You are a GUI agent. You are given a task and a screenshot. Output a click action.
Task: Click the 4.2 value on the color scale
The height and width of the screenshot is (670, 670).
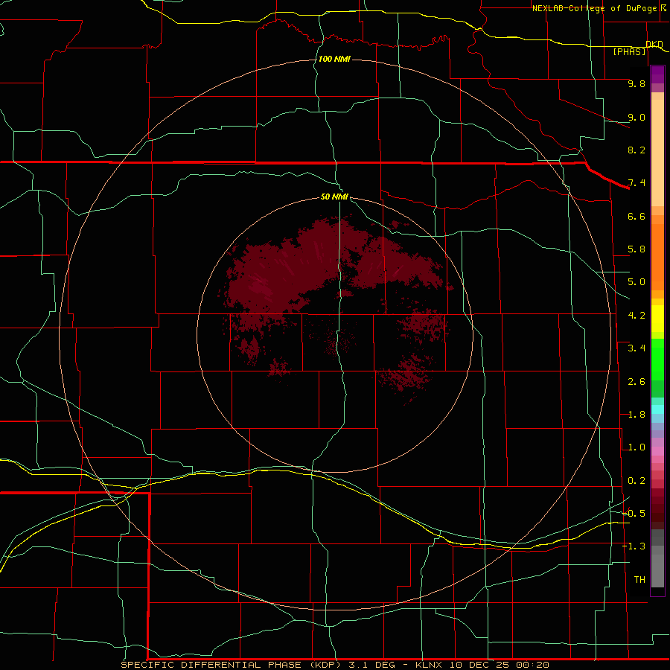click(x=636, y=316)
